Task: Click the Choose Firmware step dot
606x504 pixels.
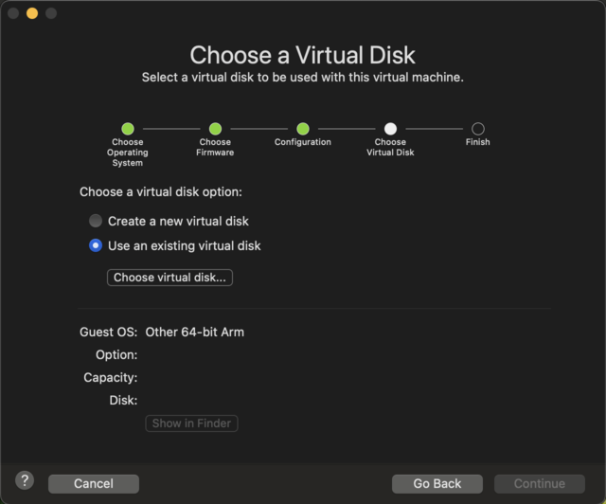Action: 215,129
